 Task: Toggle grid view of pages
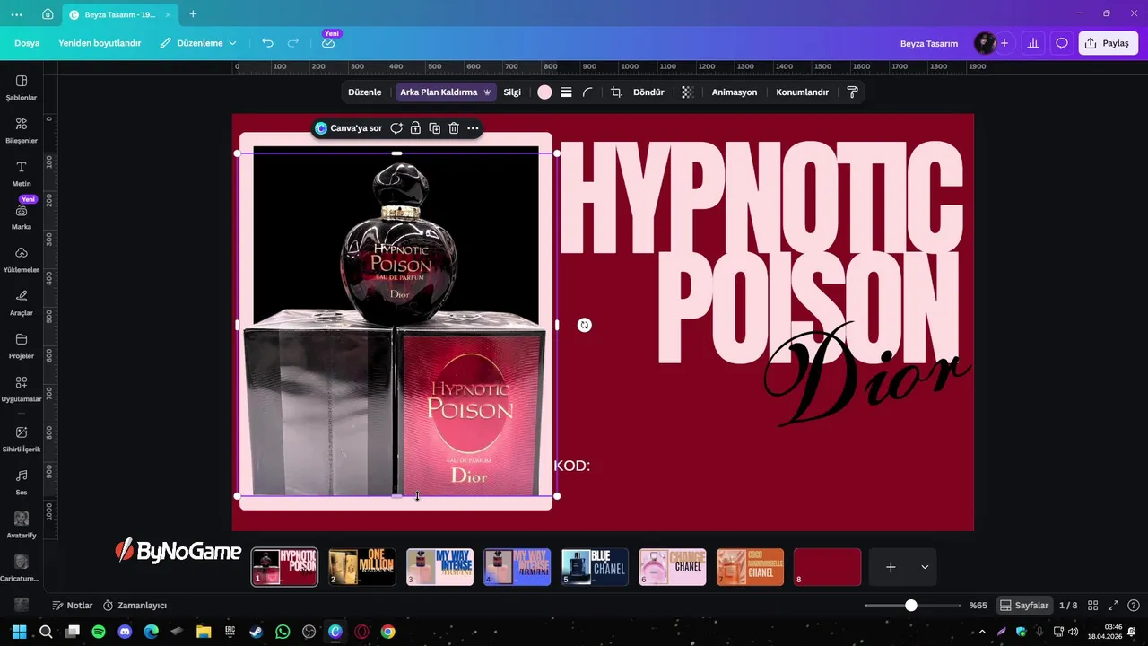click(1092, 606)
